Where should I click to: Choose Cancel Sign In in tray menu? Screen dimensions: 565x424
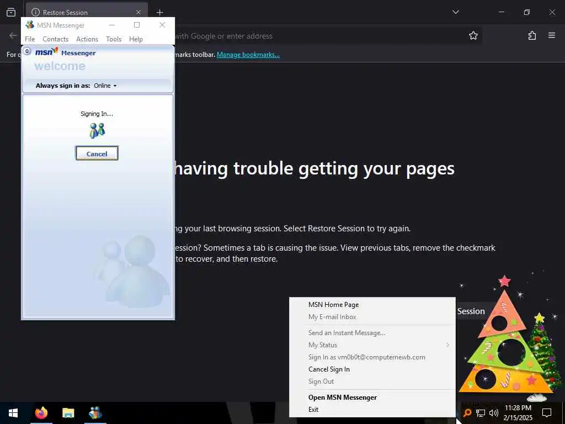372,369
